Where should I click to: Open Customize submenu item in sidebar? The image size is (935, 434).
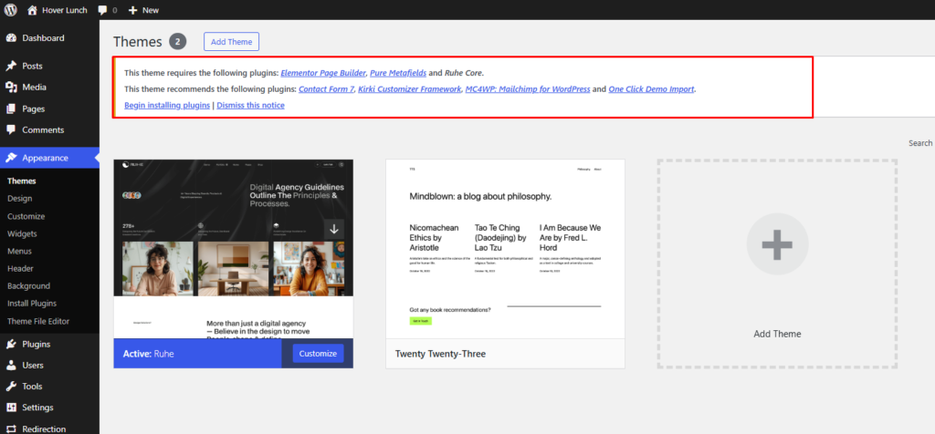[x=26, y=216]
